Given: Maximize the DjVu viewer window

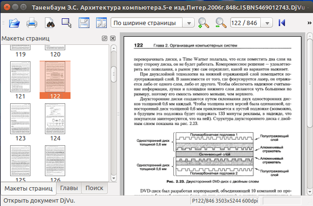Looking at the screenshot, I should pos(24,7).
